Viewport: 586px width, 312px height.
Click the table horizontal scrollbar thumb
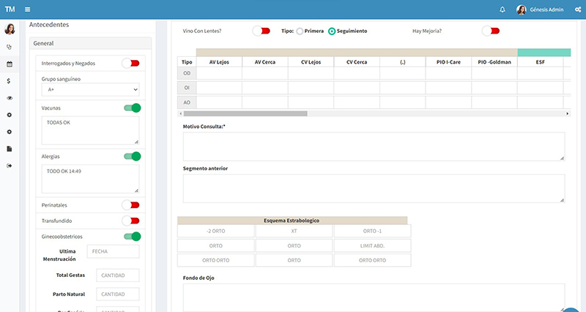pos(245,114)
